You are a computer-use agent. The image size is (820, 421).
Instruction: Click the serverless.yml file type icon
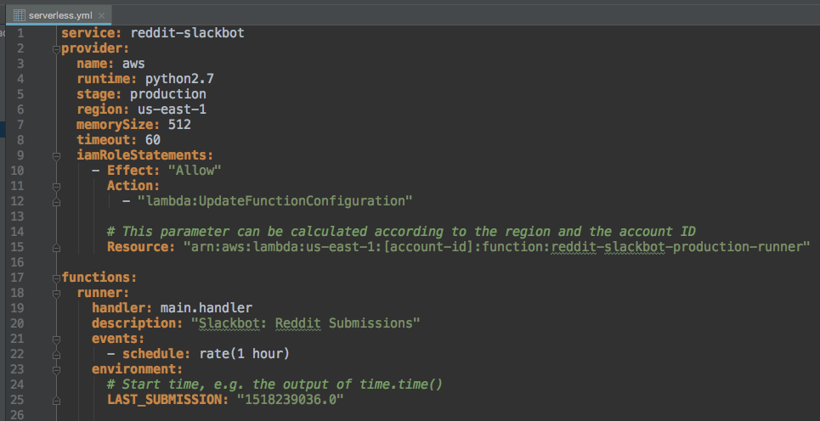point(19,16)
